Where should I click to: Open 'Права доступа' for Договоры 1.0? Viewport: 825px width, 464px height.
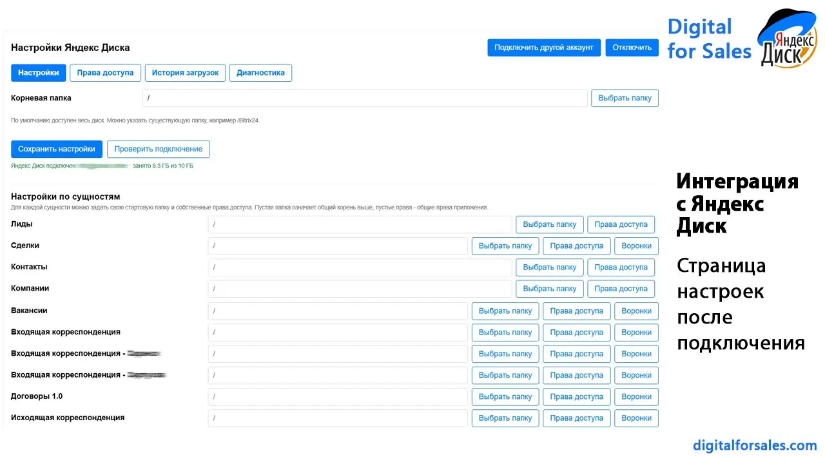click(x=577, y=397)
